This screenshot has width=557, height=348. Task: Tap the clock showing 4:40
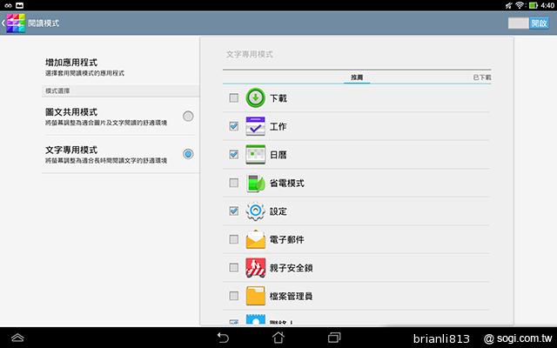click(x=547, y=5)
